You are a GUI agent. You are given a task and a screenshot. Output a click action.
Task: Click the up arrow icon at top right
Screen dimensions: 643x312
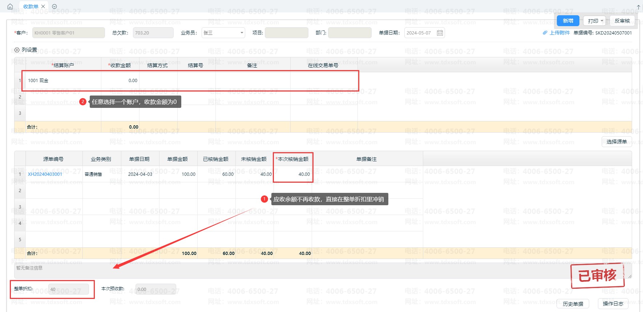pyautogui.click(x=638, y=7)
